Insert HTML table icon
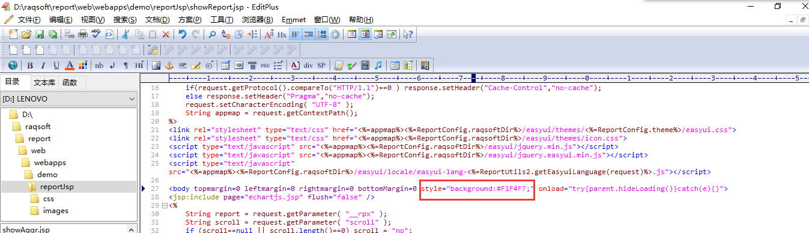 pyautogui.click(x=225, y=65)
